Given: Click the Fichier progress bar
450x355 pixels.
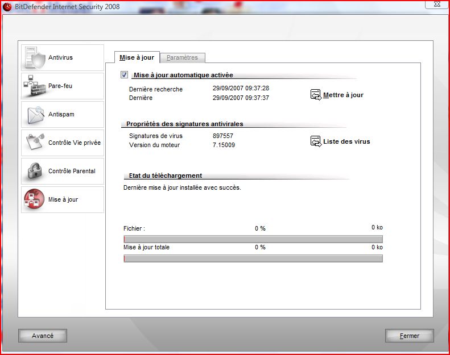Looking at the screenshot, I should (253, 239).
